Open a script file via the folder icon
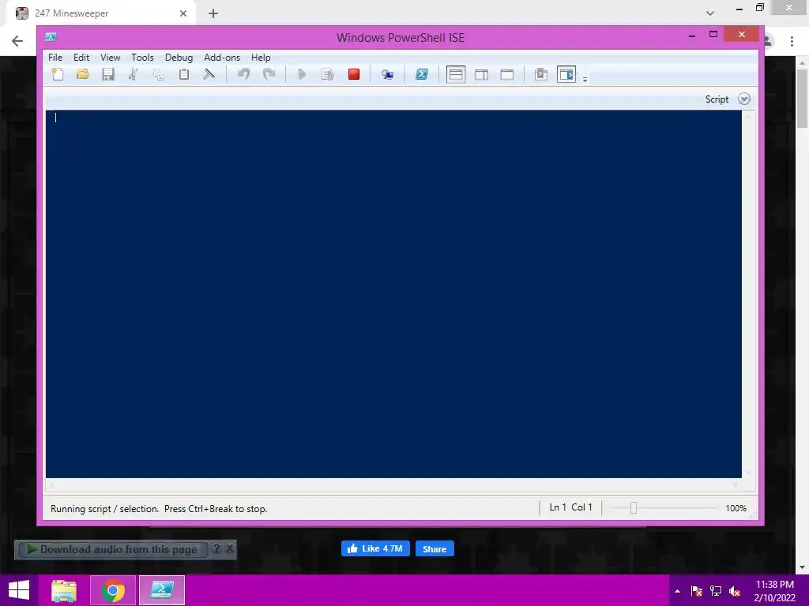Image resolution: width=809 pixels, height=606 pixels. click(x=82, y=74)
